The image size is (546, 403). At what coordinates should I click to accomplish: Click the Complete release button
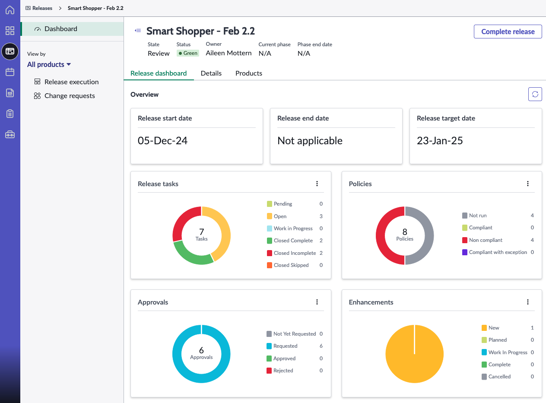[508, 32]
